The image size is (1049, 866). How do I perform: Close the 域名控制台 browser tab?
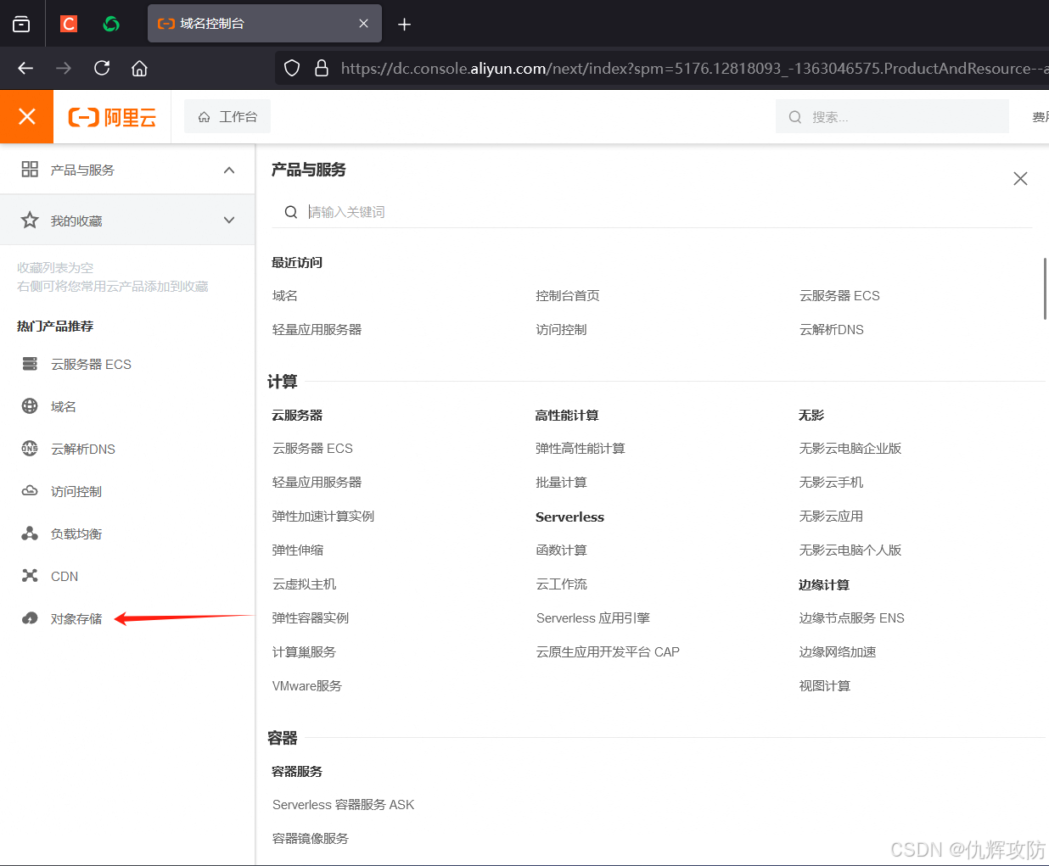click(x=363, y=24)
